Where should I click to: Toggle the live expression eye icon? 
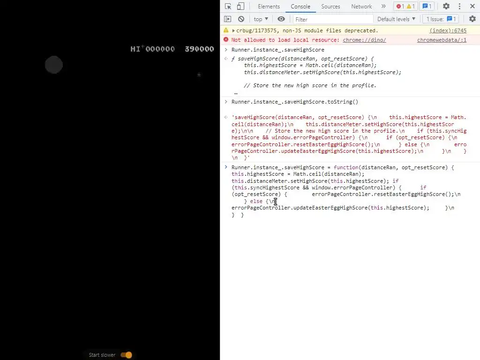coord(281,19)
